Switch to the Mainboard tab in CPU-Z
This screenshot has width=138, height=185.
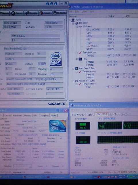18,116
